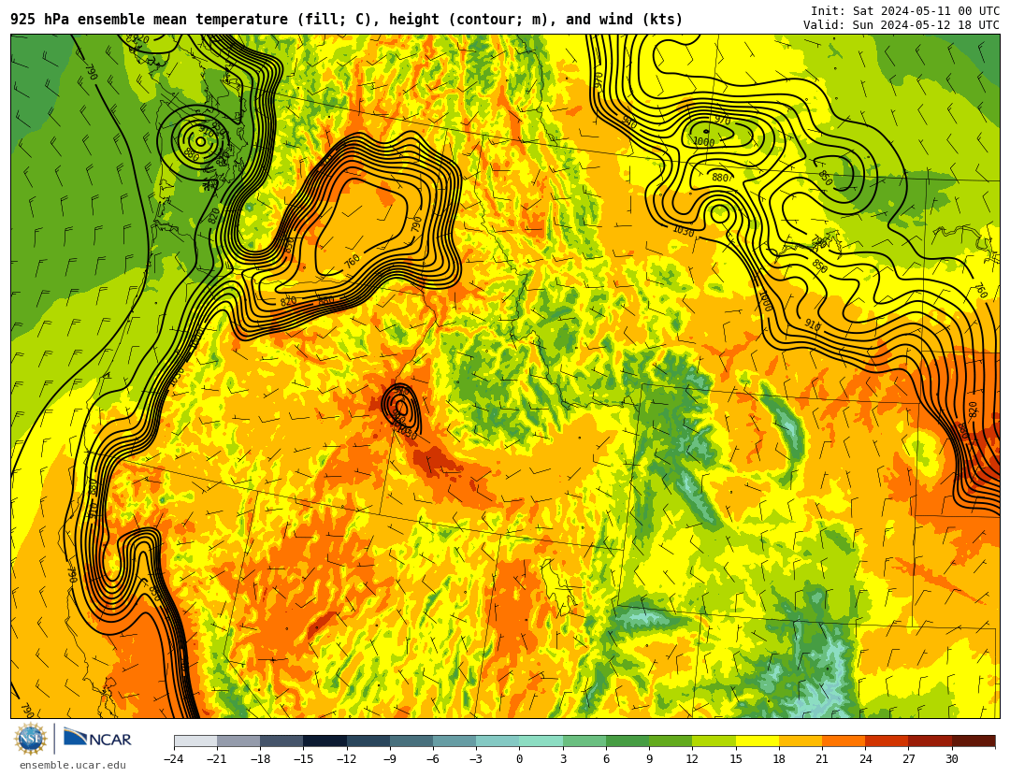The image size is (1010, 777).
Task: Pick the green swatch between 9 and 12
Action: pos(671,741)
